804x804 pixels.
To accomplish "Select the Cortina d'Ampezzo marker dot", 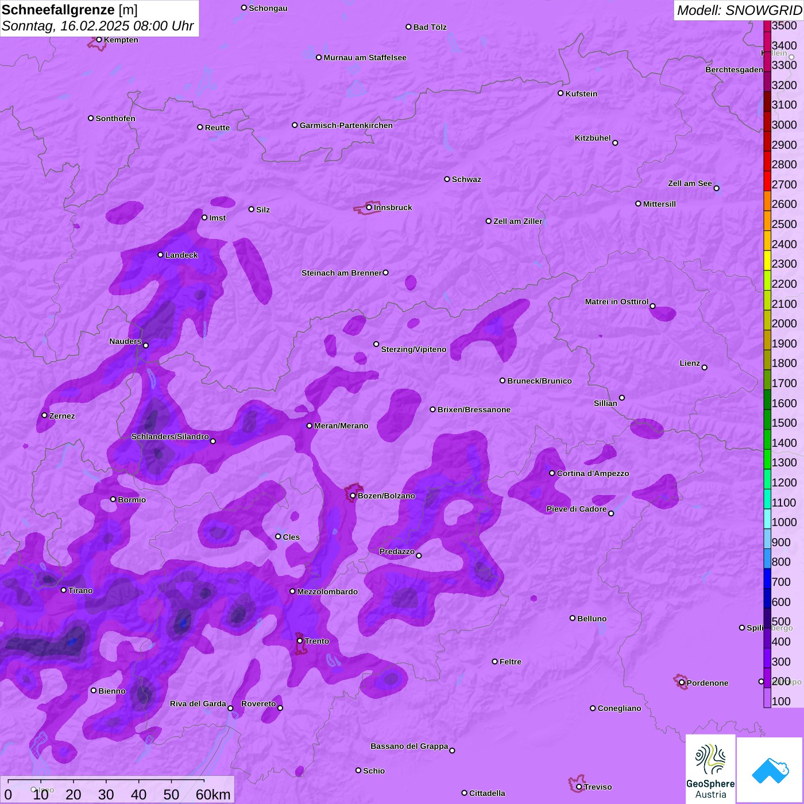I will click(552, 473).
